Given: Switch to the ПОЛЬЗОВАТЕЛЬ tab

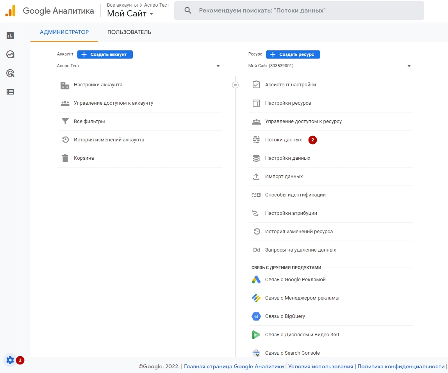Looking at the screenshot, I should pyautogui.click(x=129, y=32).
